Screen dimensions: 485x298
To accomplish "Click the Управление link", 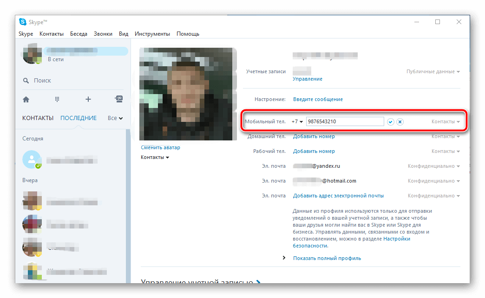I will [x=307, y=79].
